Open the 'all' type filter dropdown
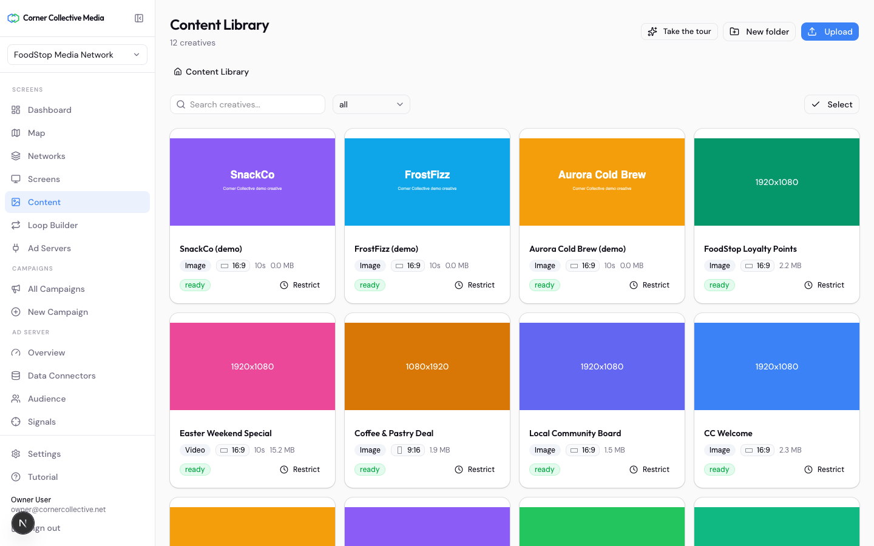The height and width of the screenshot is (546, 874). coord(371,104)
